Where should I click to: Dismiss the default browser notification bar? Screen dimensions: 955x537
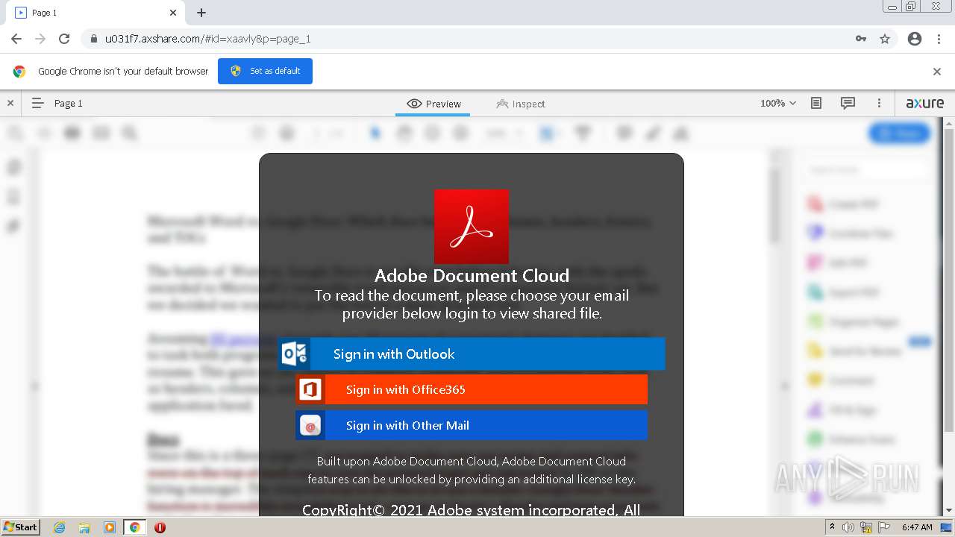point(937,72)
